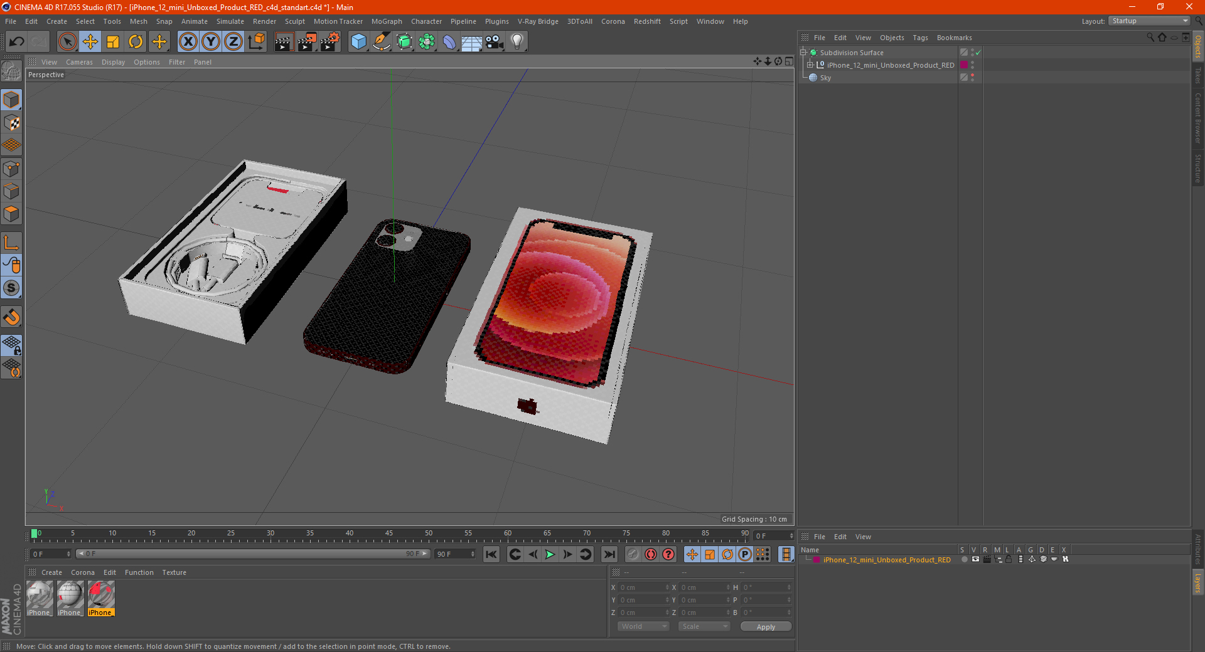Toggle Autokeying button

[x=651, y=554]
